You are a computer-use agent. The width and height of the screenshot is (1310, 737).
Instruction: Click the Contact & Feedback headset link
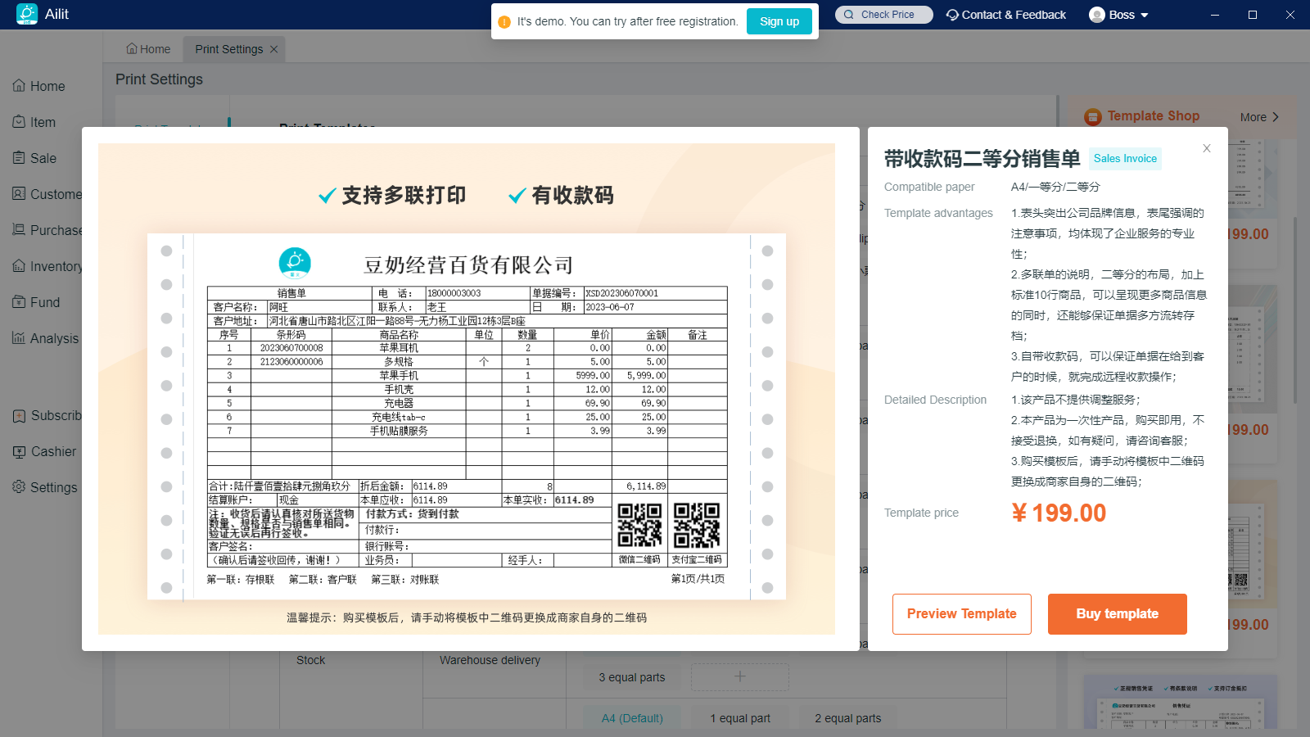pos(1005,15)
